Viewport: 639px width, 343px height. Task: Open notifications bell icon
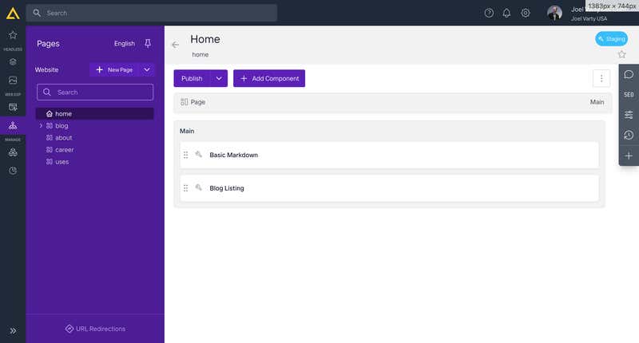(506, 13)
